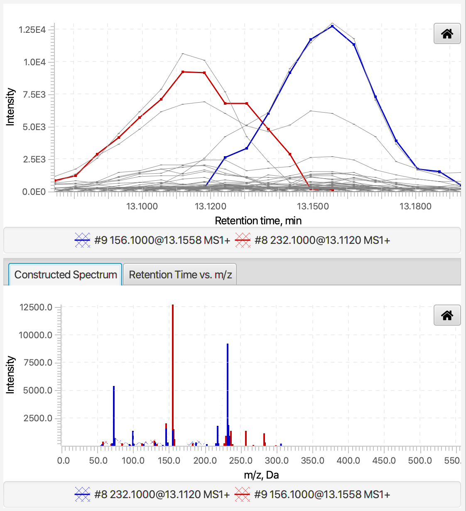Click the 'm/z, Da' axis label
This screenshot has width=466, height=511.
(261, 475)
